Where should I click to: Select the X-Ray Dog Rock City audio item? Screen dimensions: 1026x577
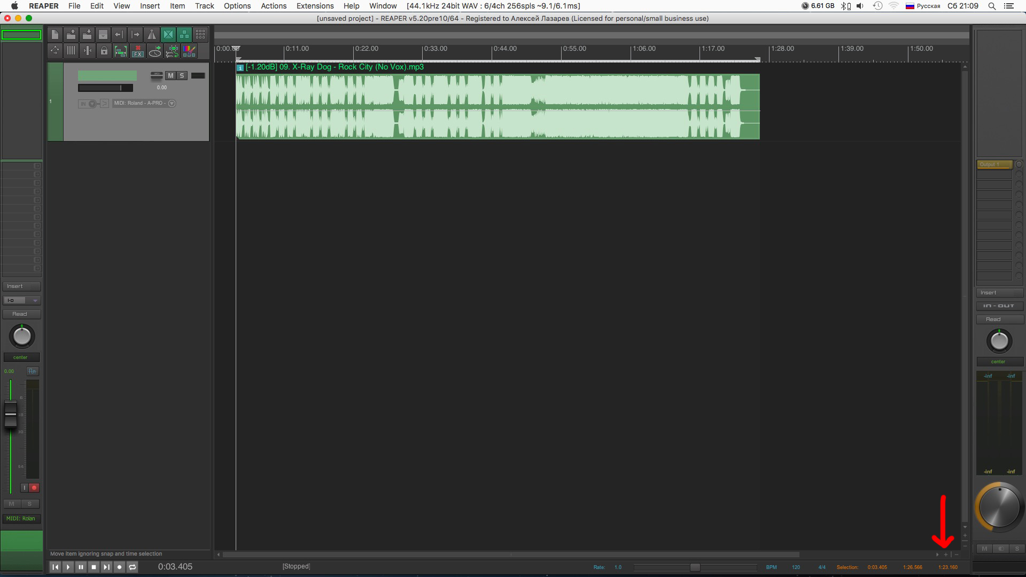coord(497,107)
